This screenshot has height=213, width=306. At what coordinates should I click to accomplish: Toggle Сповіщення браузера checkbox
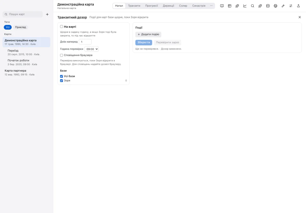(x=62, y=55)
